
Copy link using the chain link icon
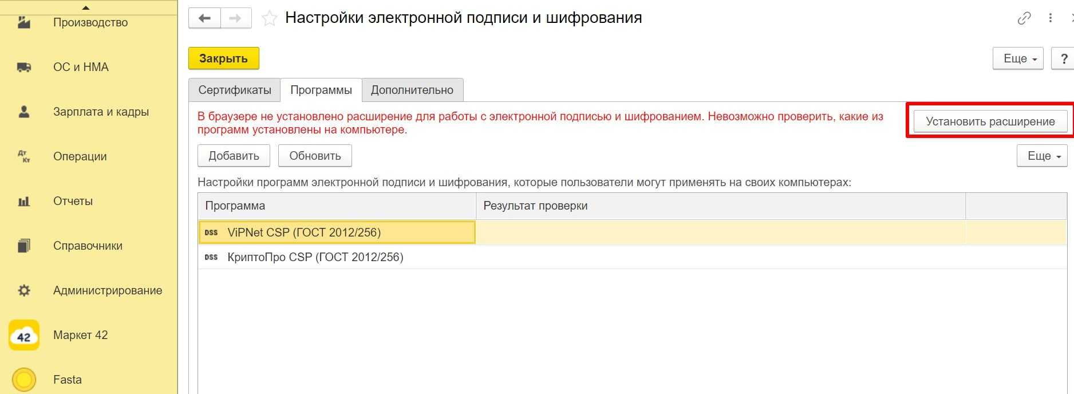pos(1024,18)
